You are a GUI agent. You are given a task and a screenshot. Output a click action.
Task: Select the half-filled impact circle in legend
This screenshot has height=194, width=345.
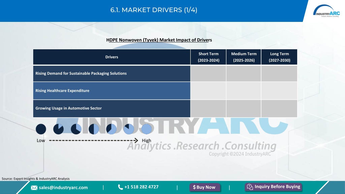[94, 129]
